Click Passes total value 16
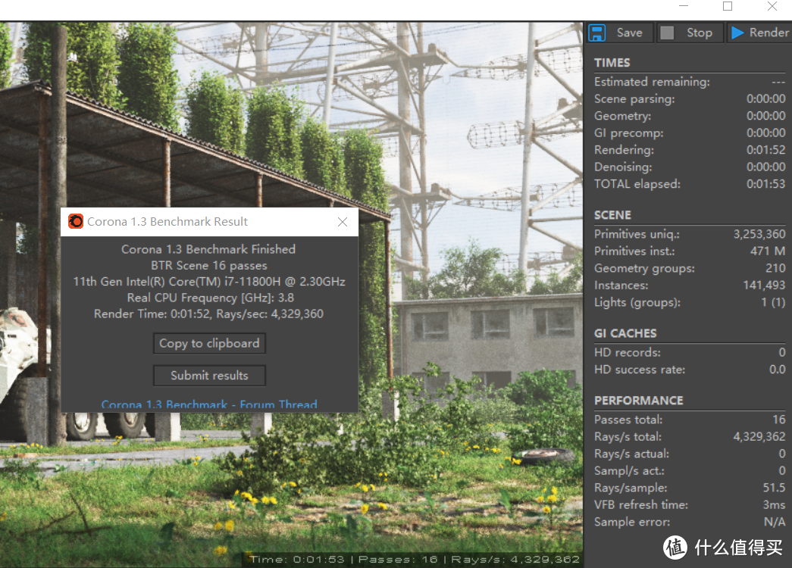Viewport: 792px width, 568px height. point(779,420)
